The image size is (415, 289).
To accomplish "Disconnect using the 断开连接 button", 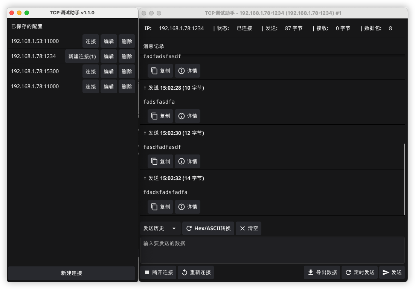I will coord(159,272).
